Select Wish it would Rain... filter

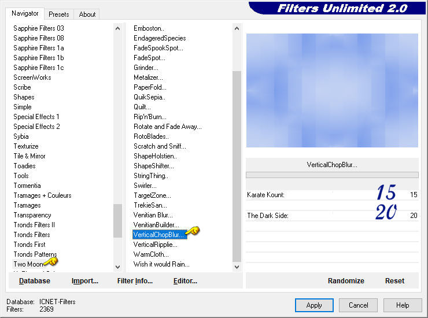161,264
